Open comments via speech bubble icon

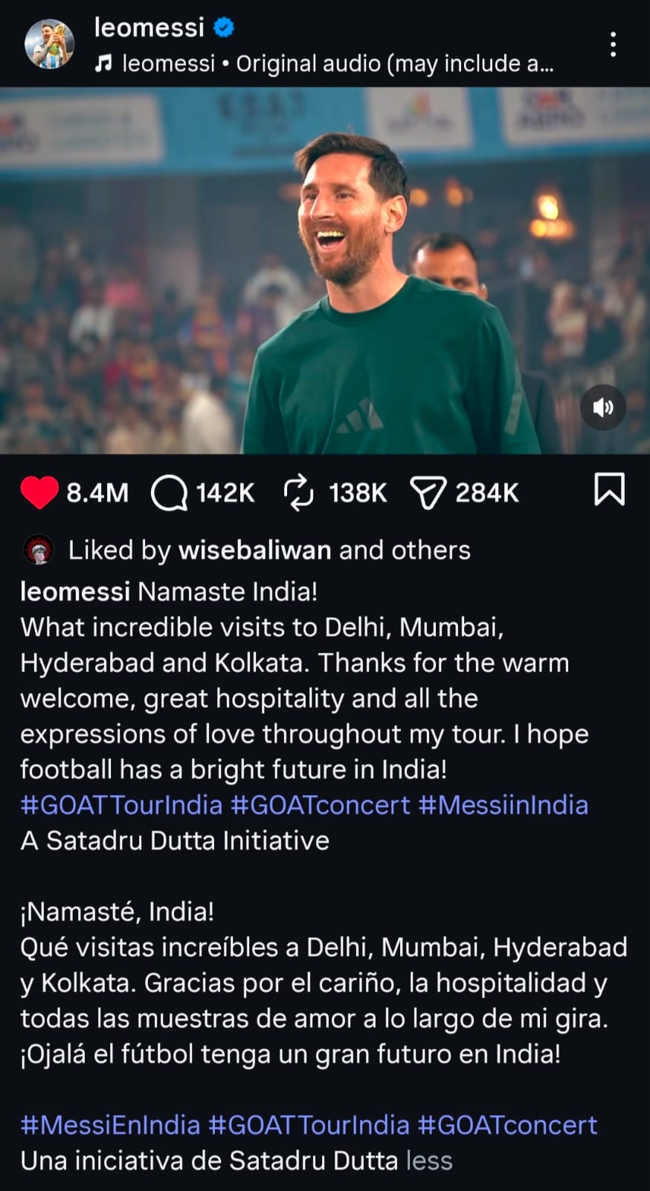[170, 493]
